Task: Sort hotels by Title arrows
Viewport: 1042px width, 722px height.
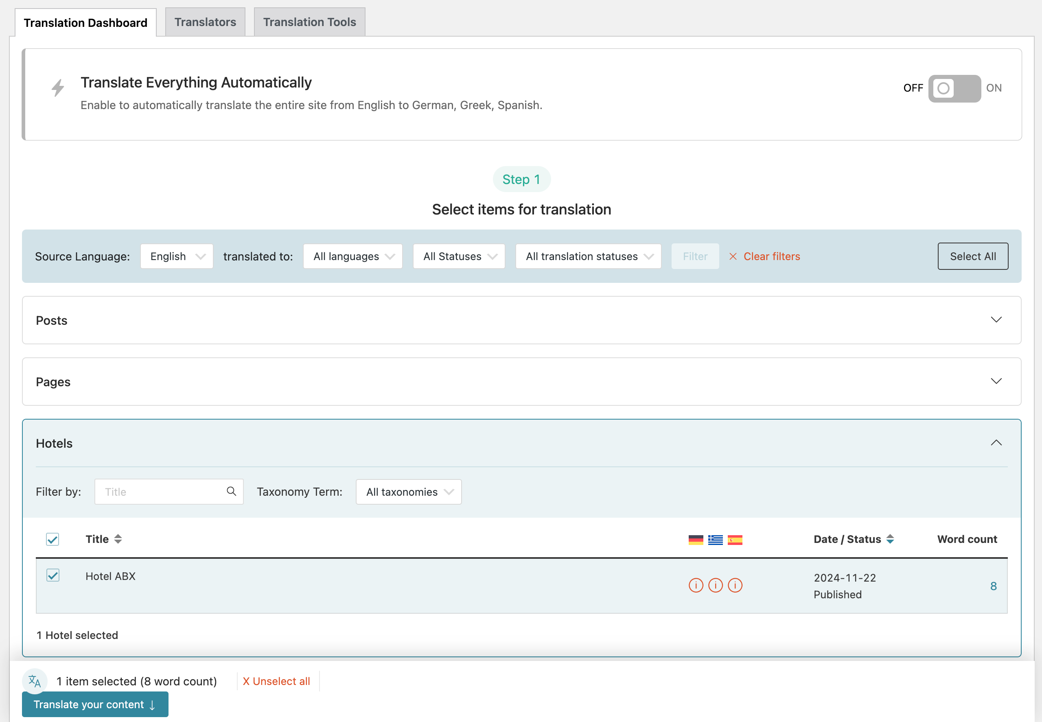Action: (118, 539)
